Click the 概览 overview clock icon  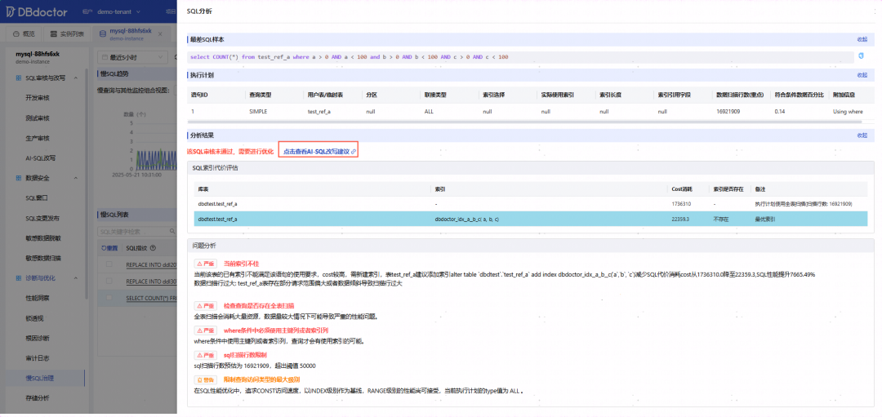pyautogui.click(x=17, y=33)
